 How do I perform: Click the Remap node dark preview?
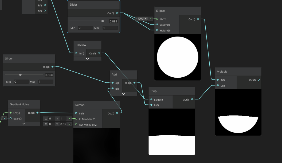coord(97,146)
